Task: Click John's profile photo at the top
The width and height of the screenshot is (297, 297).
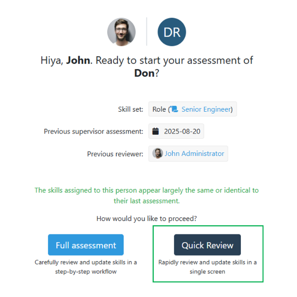Action: [x=122, y=32]
